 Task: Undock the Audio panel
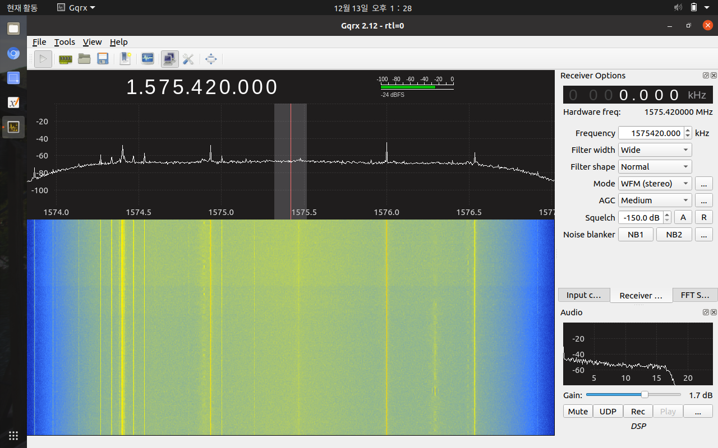pos(706,312)
